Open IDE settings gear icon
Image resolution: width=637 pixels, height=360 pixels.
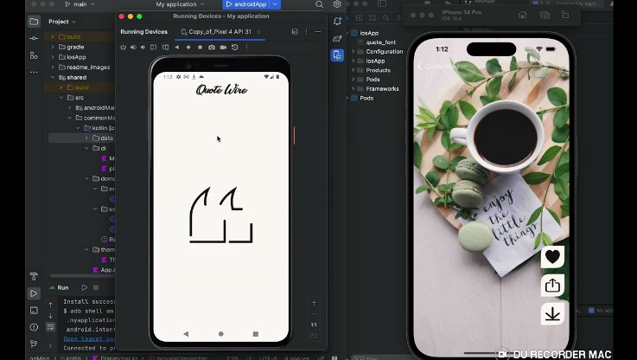click(x=337, y=4)
